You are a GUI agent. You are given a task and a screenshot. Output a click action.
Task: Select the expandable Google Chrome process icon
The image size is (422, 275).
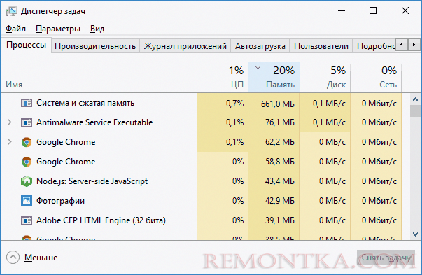pos(27,142)
